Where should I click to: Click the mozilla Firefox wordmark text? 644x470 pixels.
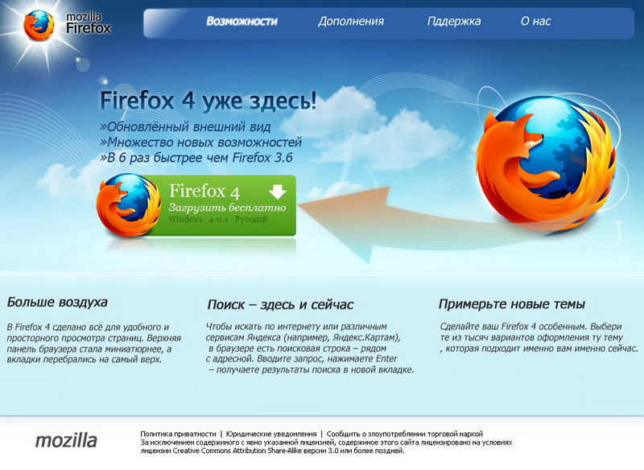click(89, 23)
